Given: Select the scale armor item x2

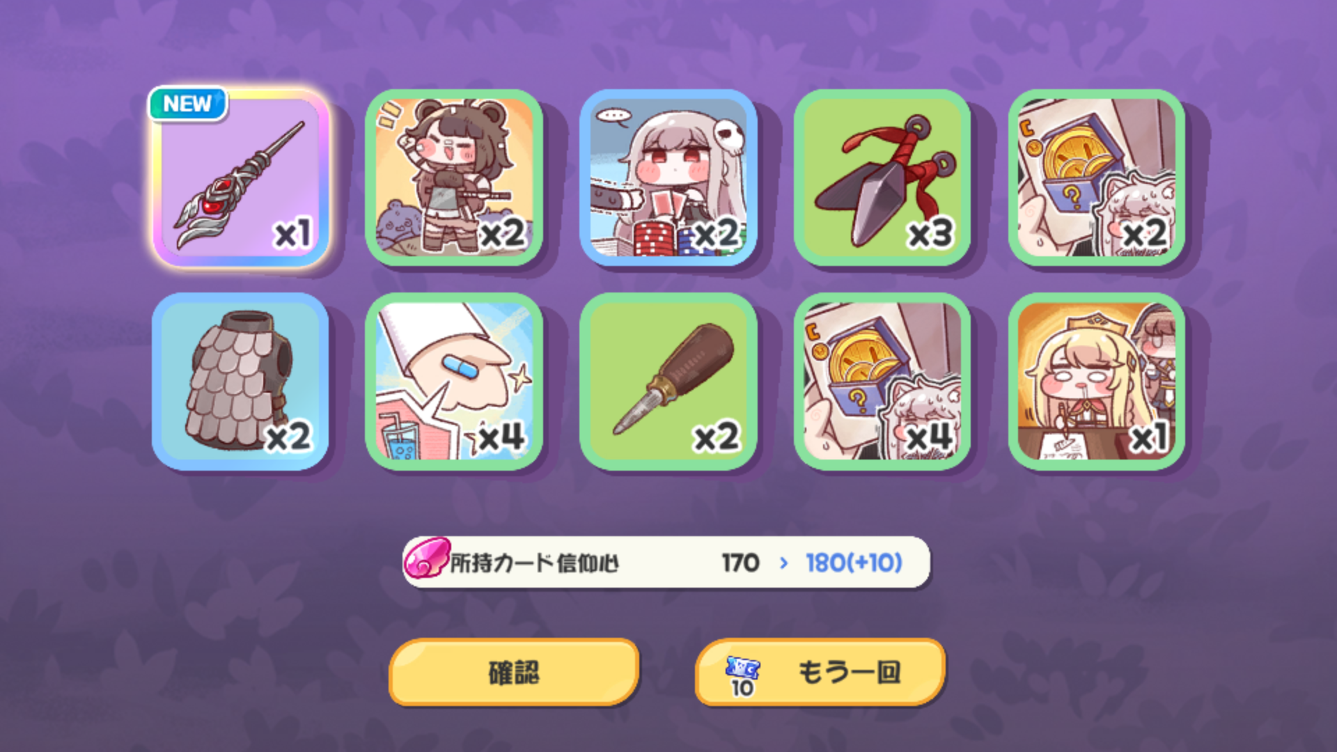Looking at the screenshot, I should pyautogui.click(x=240, y=382).
